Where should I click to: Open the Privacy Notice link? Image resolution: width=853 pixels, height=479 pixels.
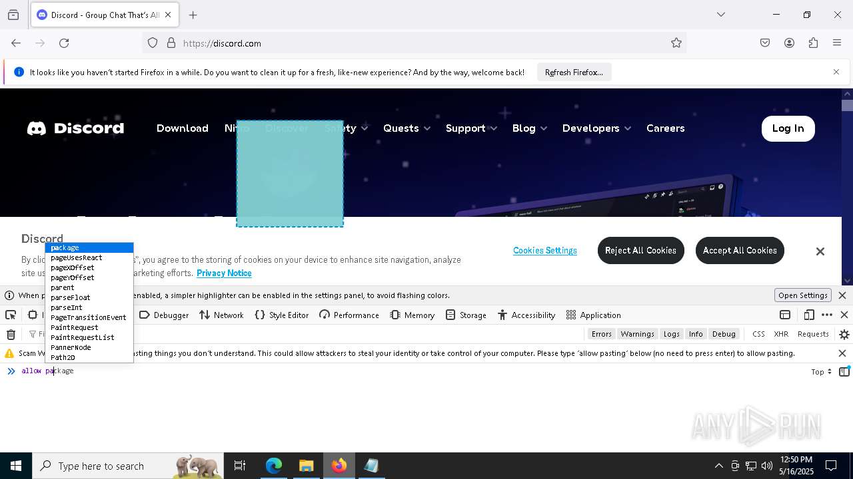224,273
